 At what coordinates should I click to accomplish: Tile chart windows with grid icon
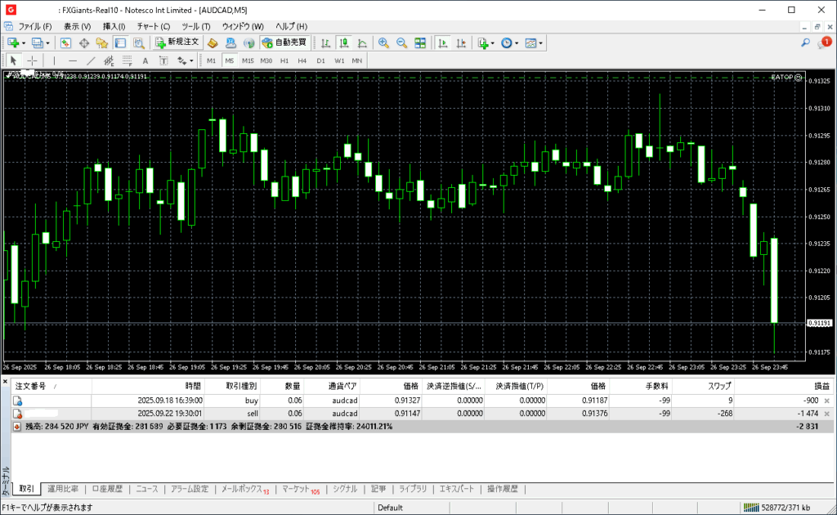(x=420, y=43)
